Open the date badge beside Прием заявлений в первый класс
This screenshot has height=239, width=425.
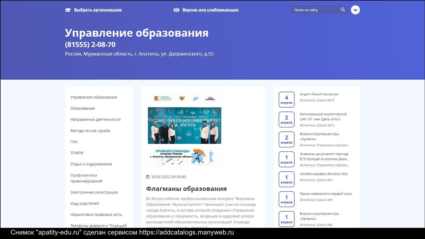[286, 199]
